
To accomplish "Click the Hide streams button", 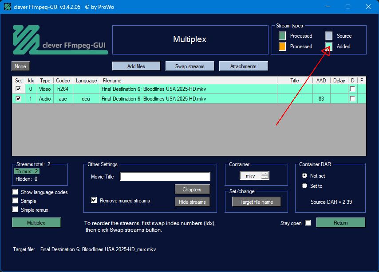I will coord(192,202).
